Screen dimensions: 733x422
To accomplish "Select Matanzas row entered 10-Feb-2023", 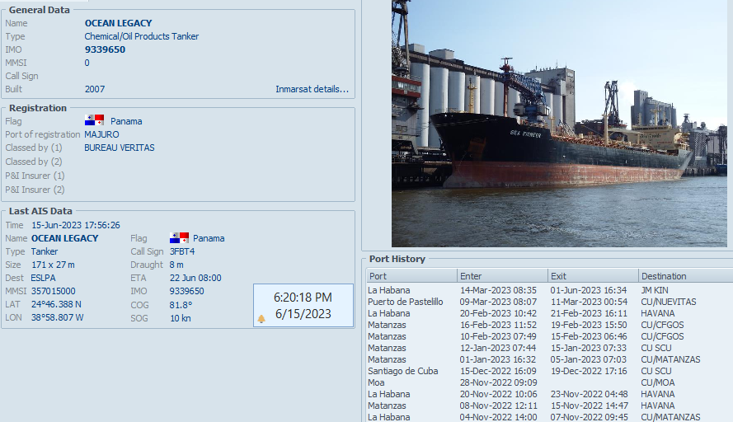I will pos(549,336).
